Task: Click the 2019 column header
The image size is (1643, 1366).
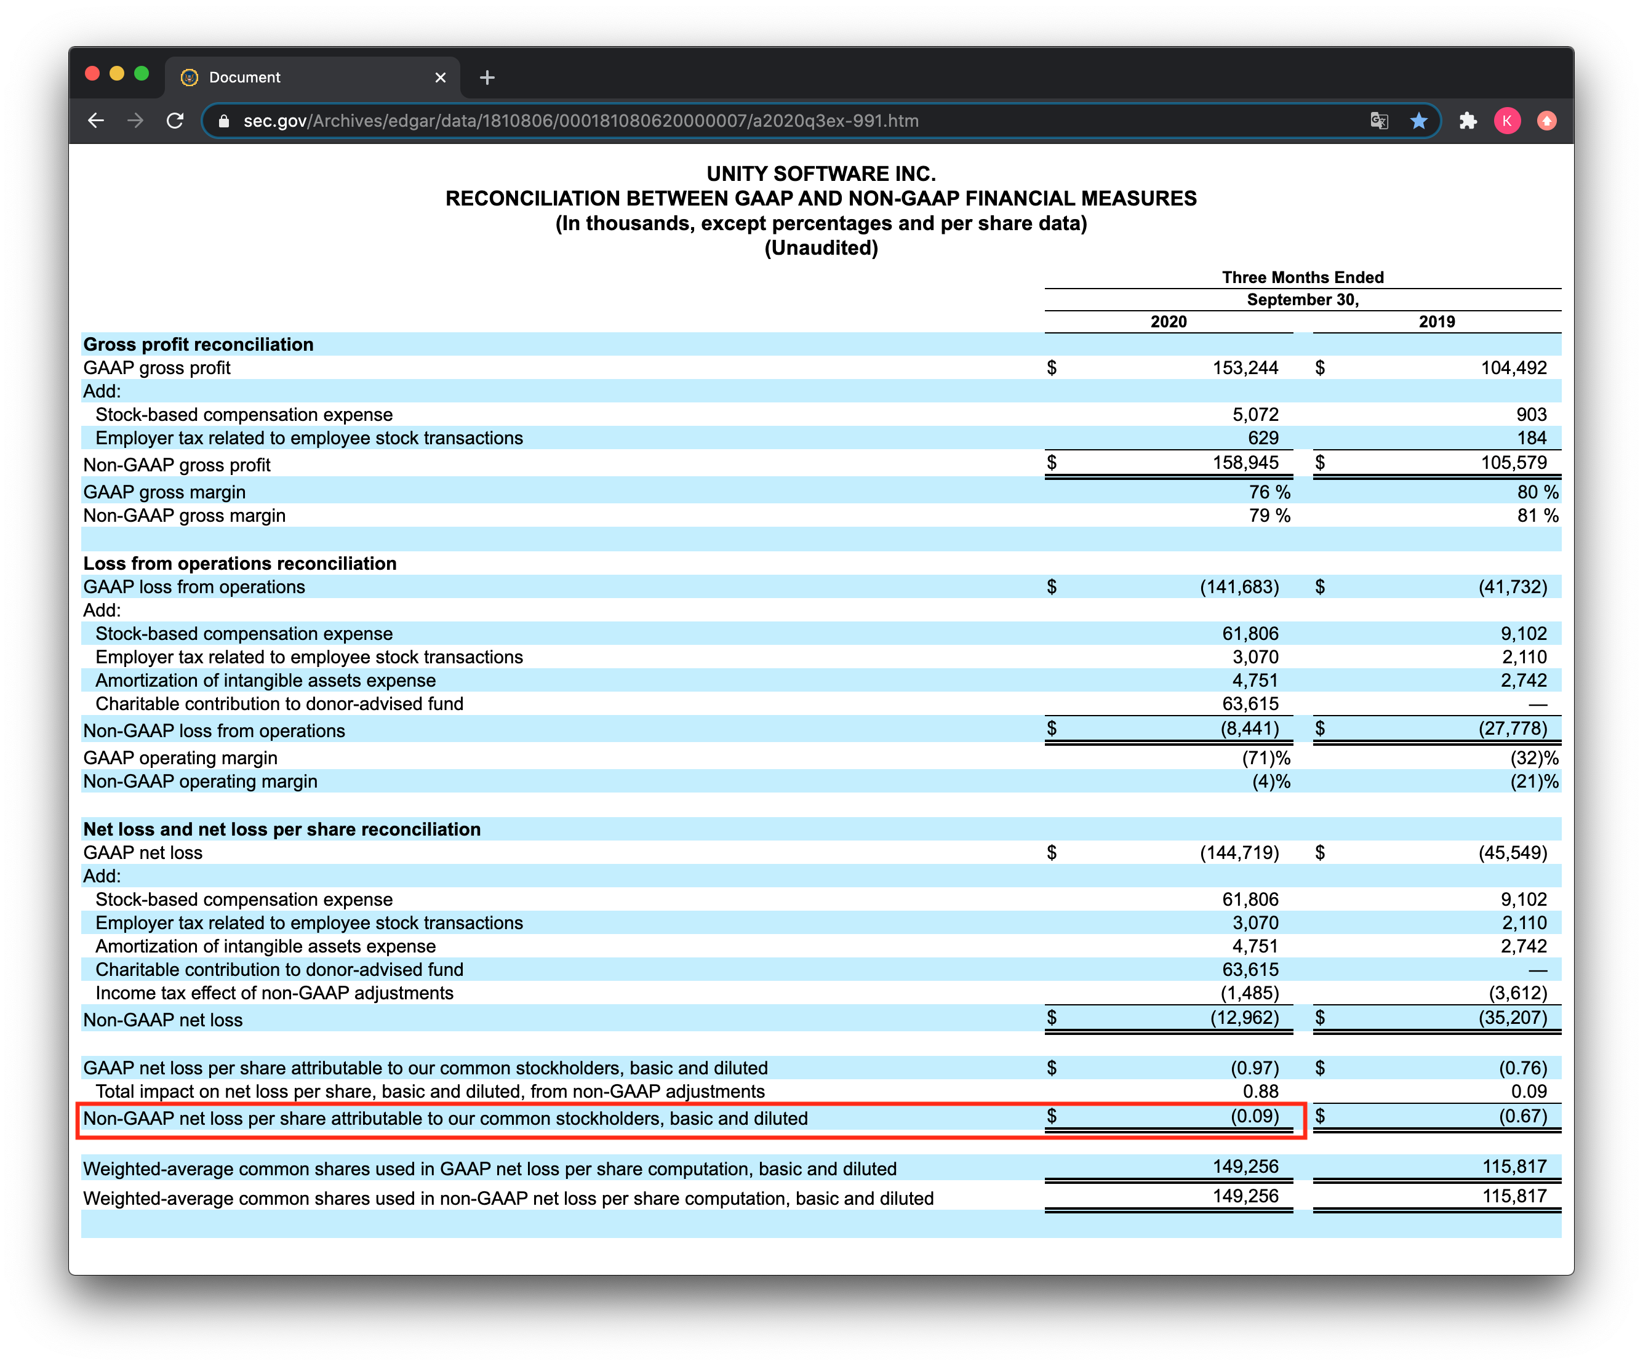Action: click(x=1436, y=322)
